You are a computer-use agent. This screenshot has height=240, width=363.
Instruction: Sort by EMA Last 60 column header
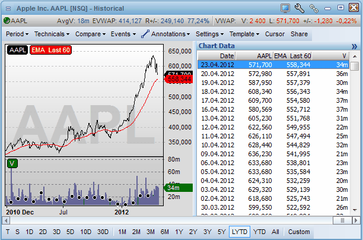292,56
